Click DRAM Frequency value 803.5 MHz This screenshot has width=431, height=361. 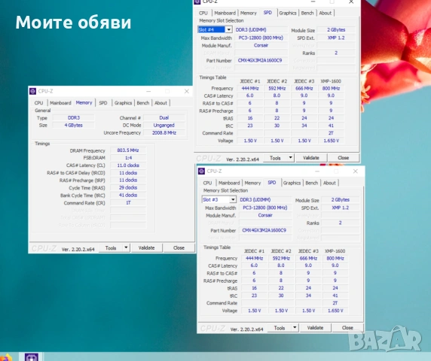128,150
